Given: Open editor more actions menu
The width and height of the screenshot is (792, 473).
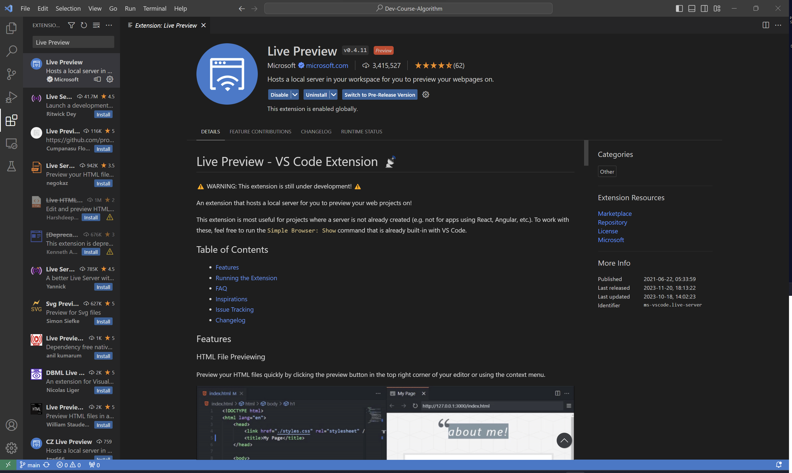Looking at the screenshot, I should [778, 25].
